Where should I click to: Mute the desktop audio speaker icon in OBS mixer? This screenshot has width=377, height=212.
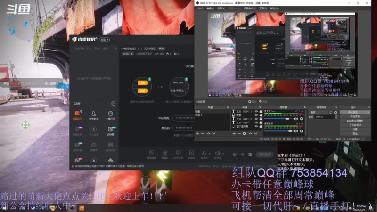pos(296,131)
